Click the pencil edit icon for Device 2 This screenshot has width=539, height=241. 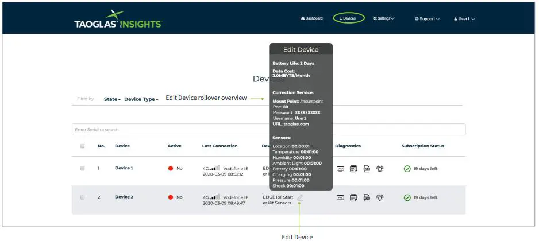[x=300, y=197]
